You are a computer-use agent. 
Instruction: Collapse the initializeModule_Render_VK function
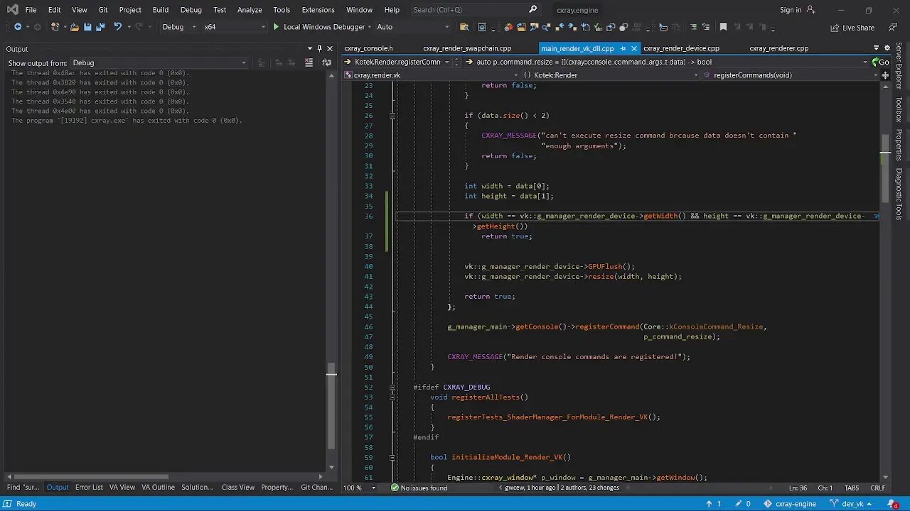click(x=392, y=458)
